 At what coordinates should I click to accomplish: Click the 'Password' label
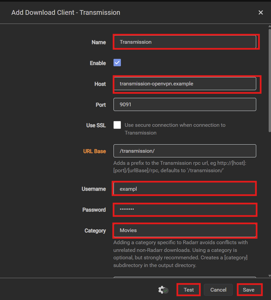(x=94, y=210)
